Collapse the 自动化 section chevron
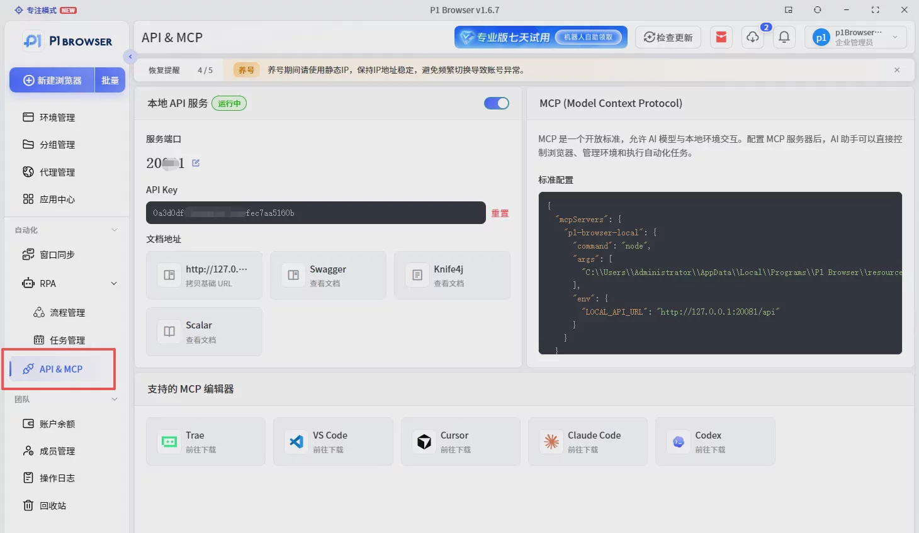Viewport: 919px width, 533px height. click(x=115, y=230)
